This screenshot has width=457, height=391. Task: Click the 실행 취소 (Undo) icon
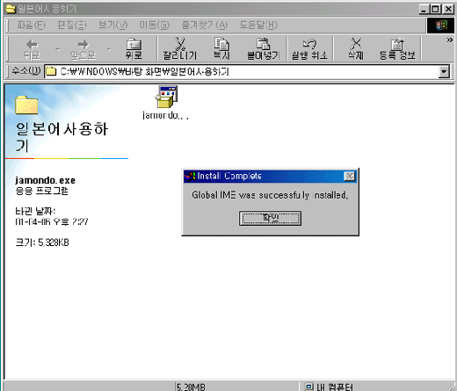pos(309,44)
